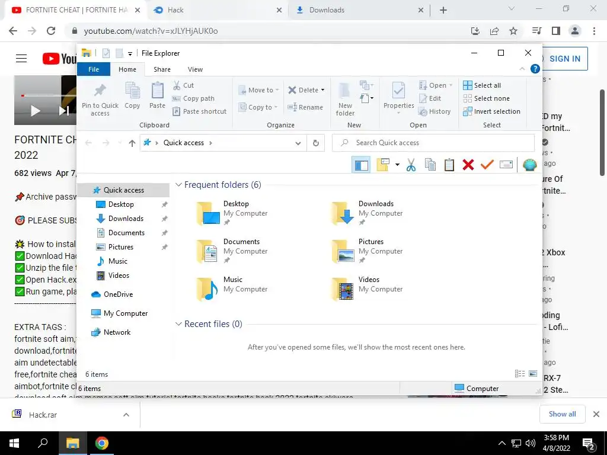This screenshot has width=607, height=455.
Task: Click the refresh button beside address bar
Action: [316, 143]
